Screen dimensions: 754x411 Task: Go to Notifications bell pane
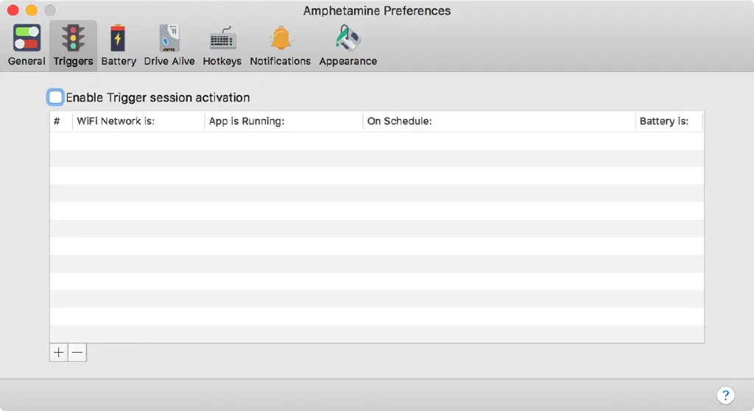click(280, 45)
